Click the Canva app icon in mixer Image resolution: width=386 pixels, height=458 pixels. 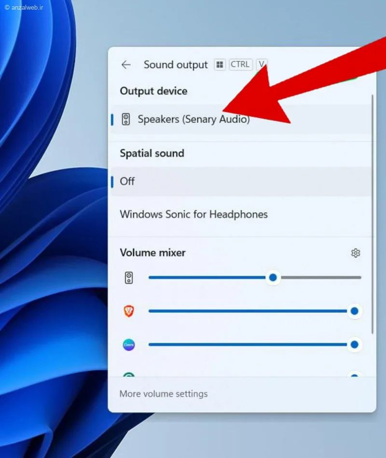point(129,345)
